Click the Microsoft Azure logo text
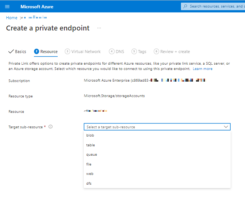 tap(37, 7)
